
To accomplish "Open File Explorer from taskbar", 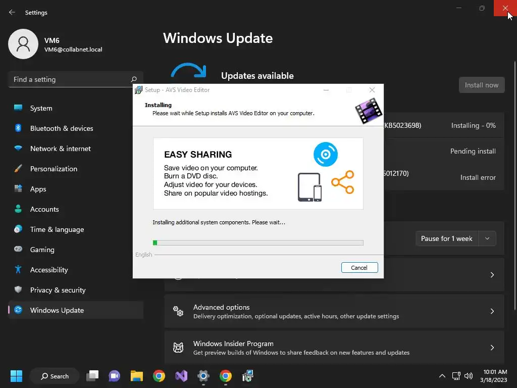I will [x=136, y=376].
